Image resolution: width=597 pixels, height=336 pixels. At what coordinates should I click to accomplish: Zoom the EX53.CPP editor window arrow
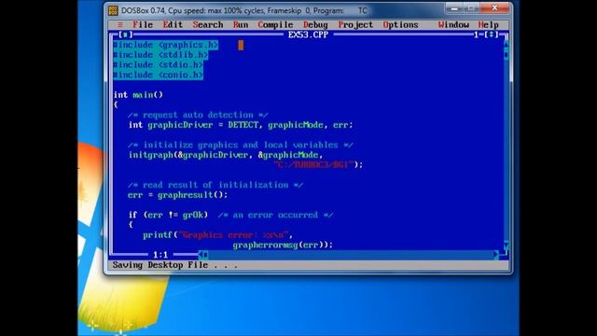coord(492,35)
